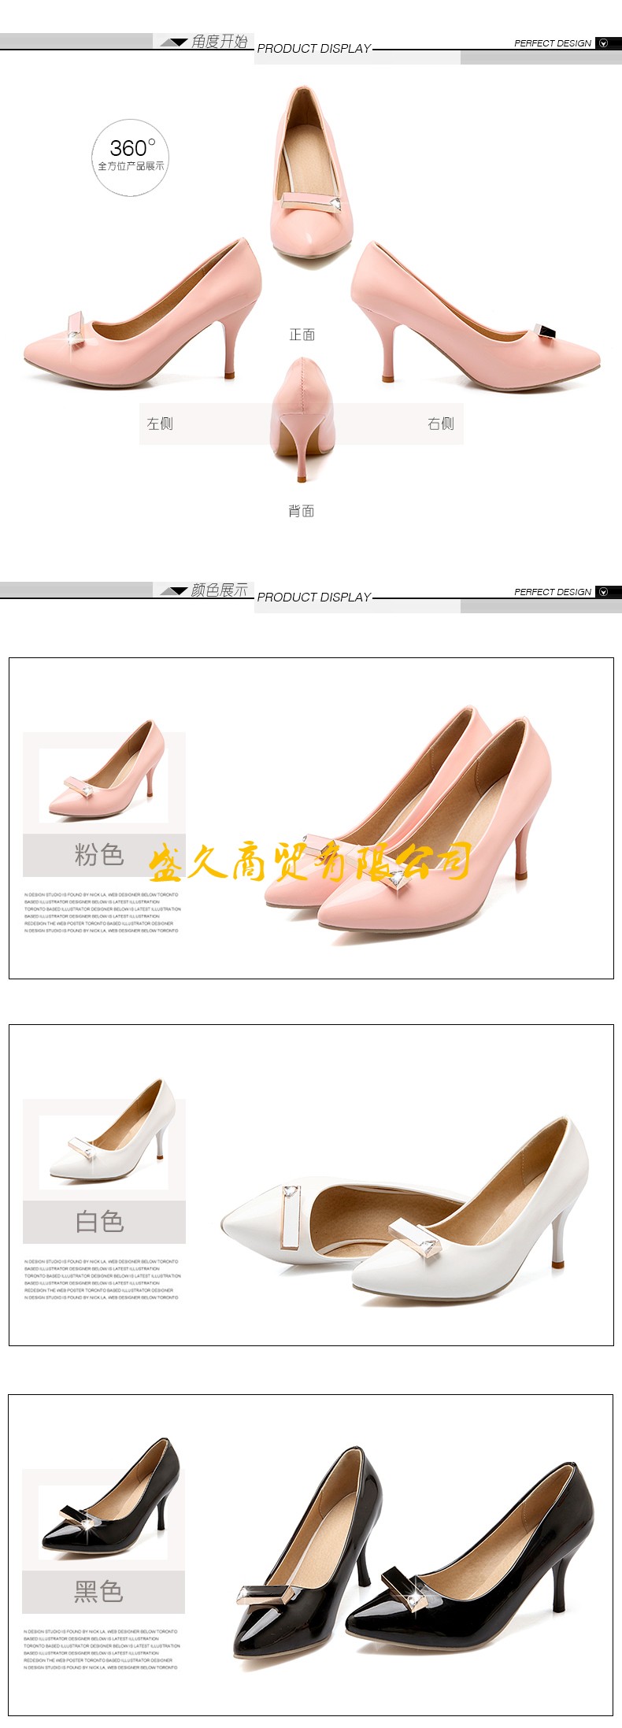Click the triangle arrow before 颜色展示

click(x=174, y=590)
